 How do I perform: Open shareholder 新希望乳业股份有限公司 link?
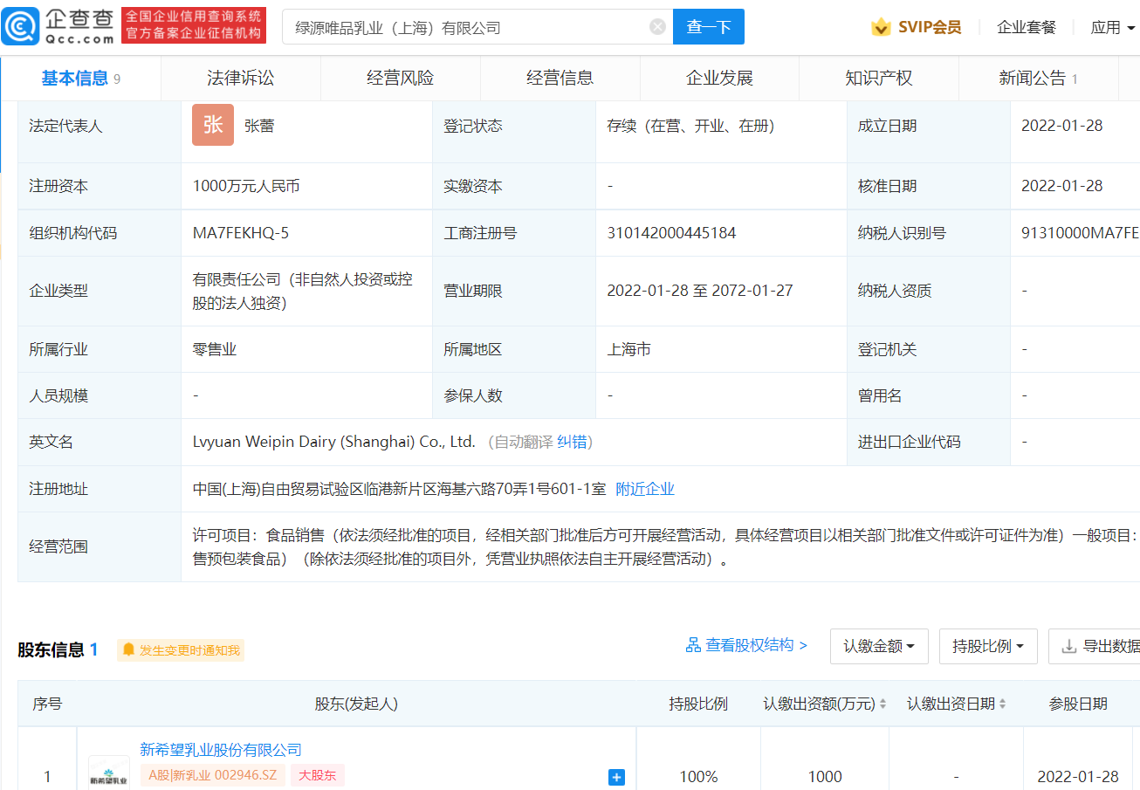pos(221,750)
